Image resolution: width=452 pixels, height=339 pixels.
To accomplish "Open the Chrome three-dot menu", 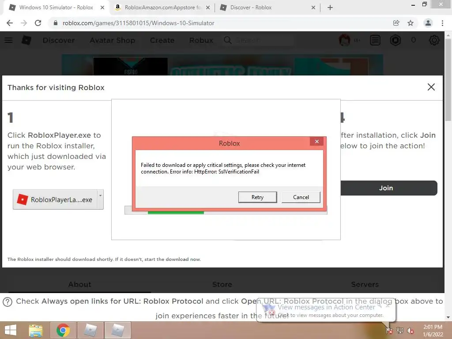I will coord(442,23).
